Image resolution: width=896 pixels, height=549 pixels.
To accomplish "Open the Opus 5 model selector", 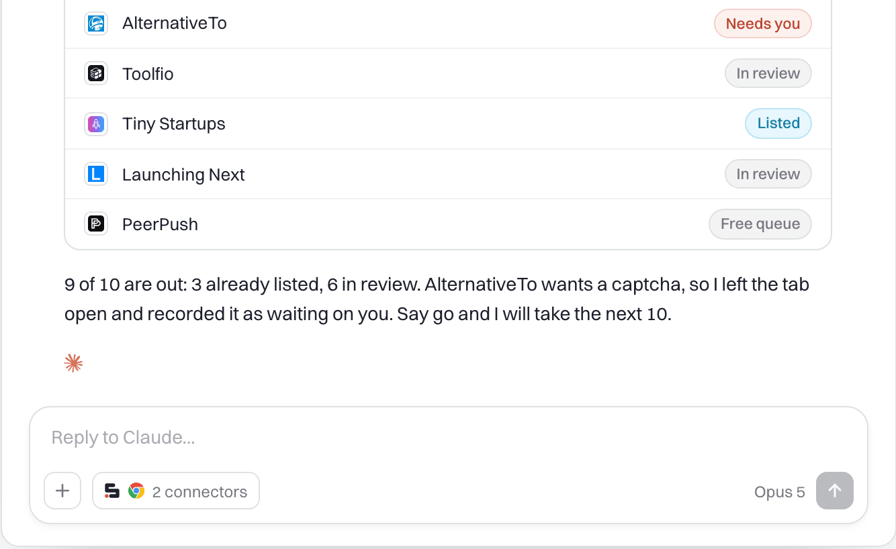I will point(779,492).
